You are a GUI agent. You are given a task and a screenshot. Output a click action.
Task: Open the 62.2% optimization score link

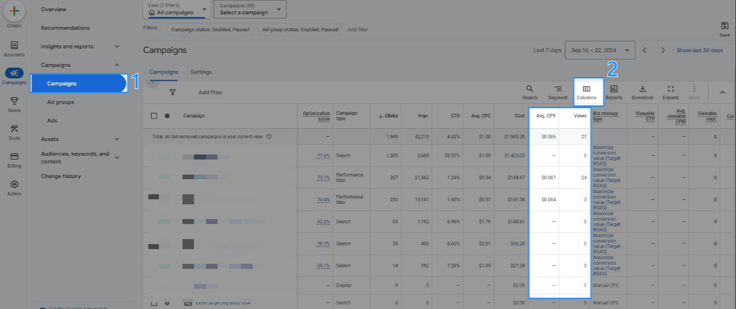pos(323,222)
